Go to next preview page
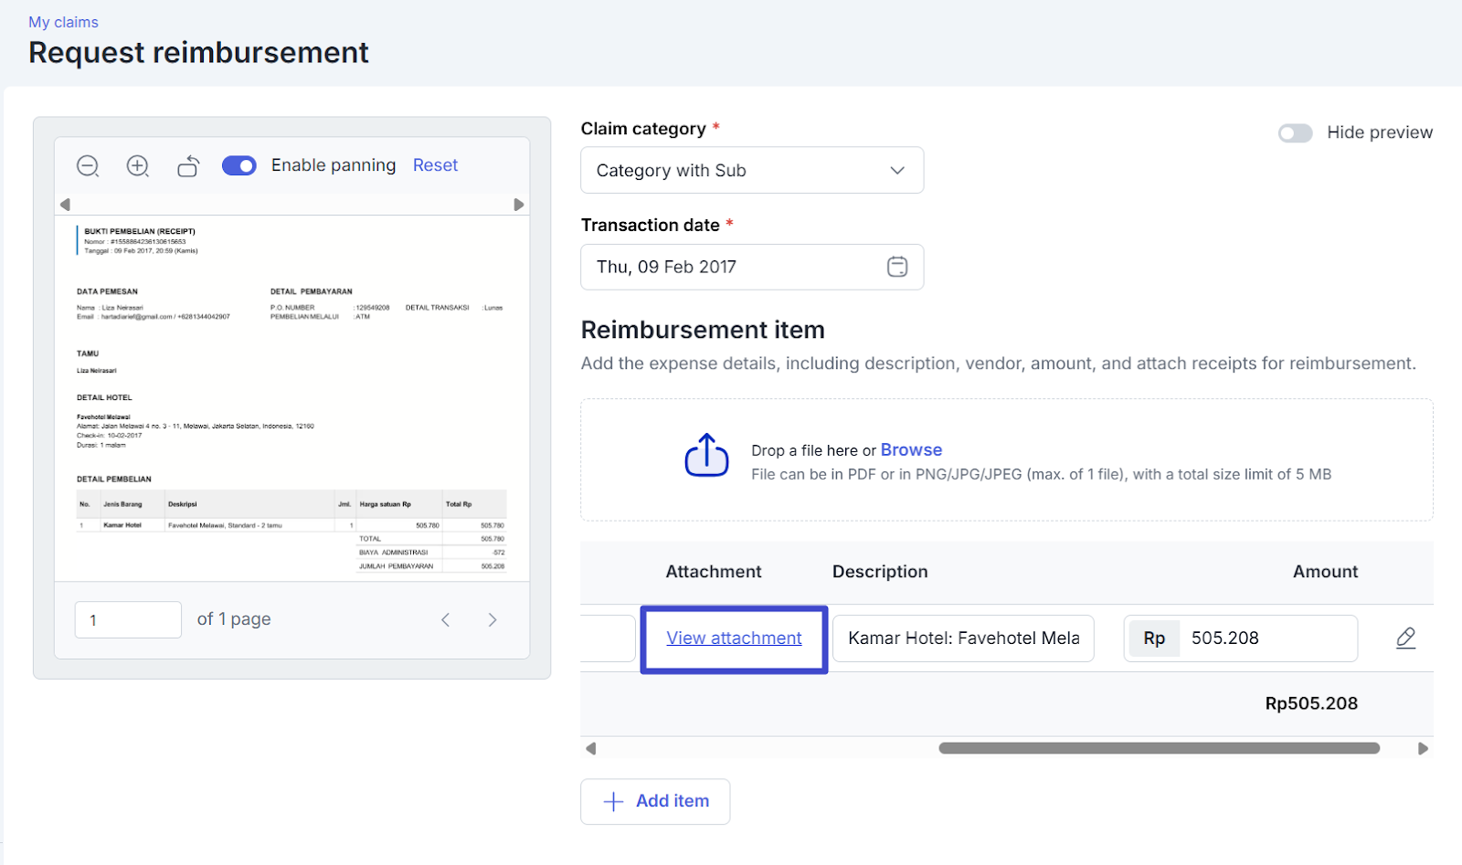This screenshot has height=865, width=1462. coord(493,620)
